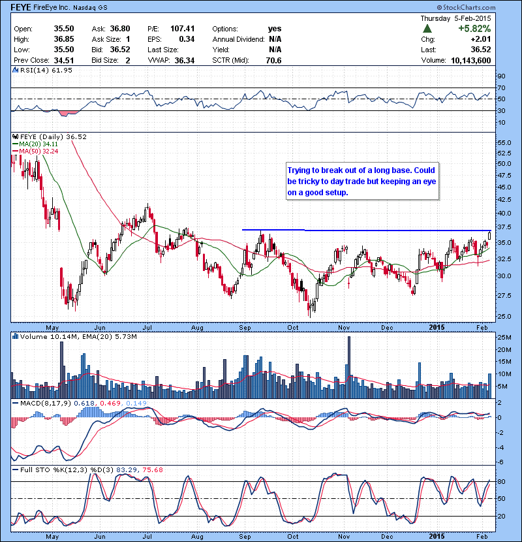This screenshot has height=542, width=522.
Task: Click the High value '36.85'
Action: (64, 39)
